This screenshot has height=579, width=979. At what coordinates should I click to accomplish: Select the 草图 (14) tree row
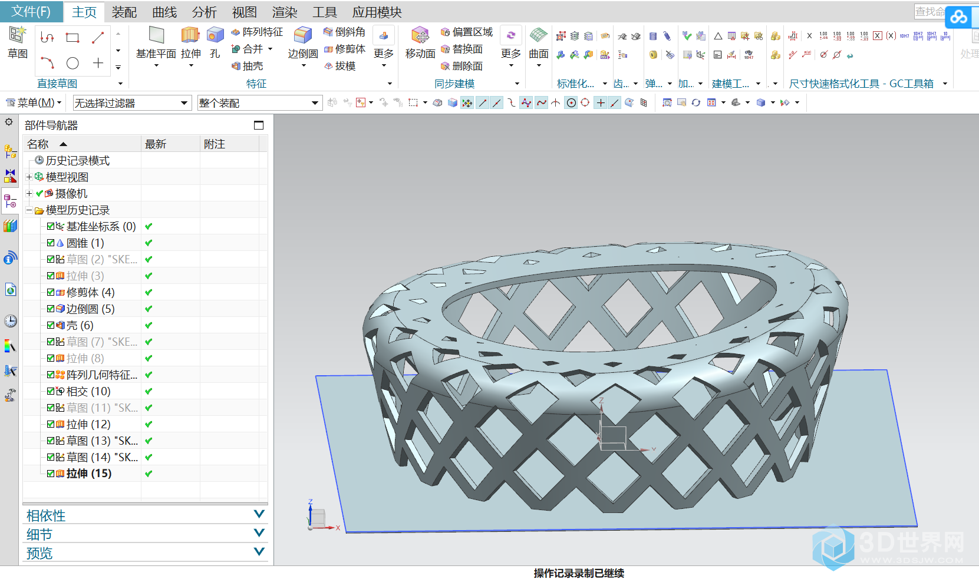145,457
